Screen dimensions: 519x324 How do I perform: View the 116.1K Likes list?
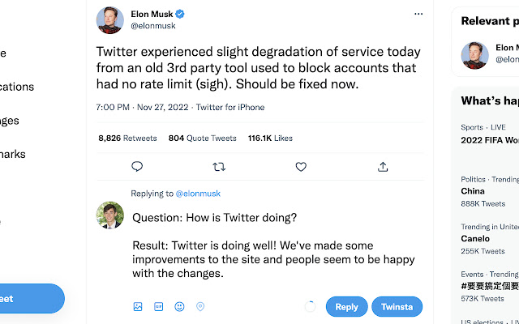(x=270, y=139)
